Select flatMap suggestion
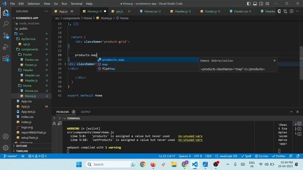 148,68
